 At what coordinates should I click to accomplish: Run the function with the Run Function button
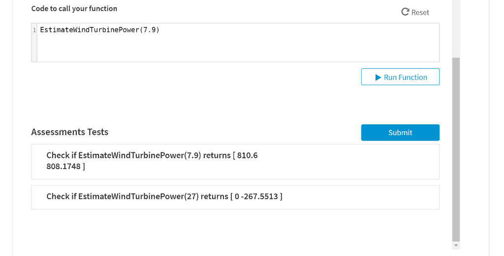tap(400, 77)
